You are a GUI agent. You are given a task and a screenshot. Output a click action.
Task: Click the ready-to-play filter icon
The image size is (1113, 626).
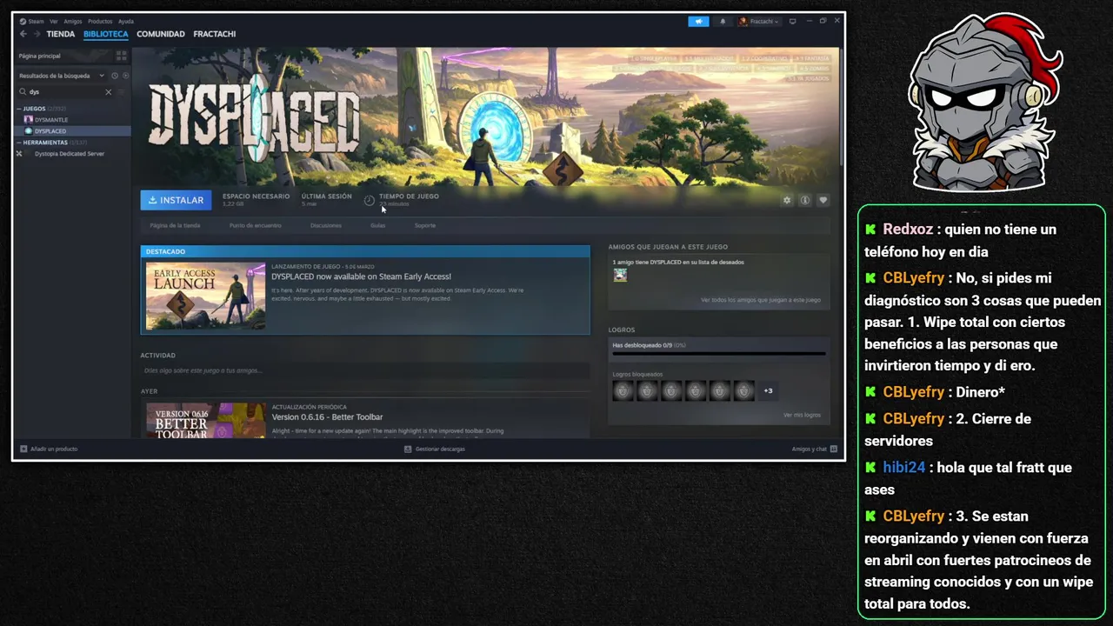click(x=125, y=76)
